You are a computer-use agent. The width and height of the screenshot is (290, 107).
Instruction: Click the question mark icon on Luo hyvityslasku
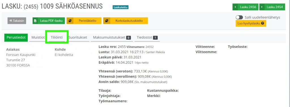click(x=263, y=24)
